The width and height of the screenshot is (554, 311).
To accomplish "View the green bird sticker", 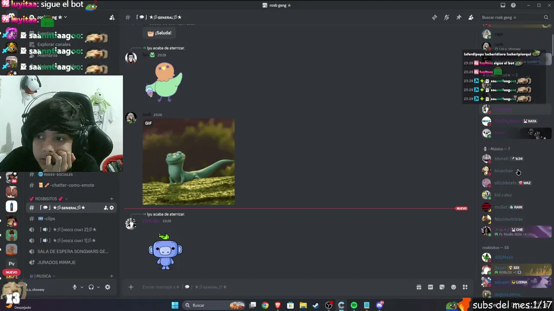I will point(164,82).
